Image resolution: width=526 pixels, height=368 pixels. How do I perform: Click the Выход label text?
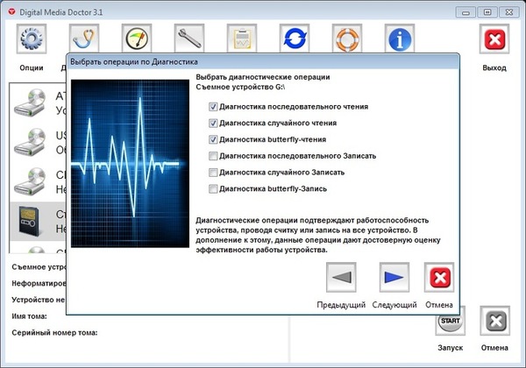(494, 67)
